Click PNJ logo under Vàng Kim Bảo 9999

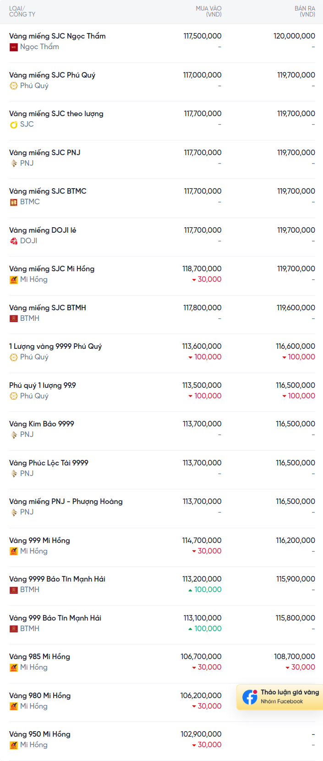[14, 435]
